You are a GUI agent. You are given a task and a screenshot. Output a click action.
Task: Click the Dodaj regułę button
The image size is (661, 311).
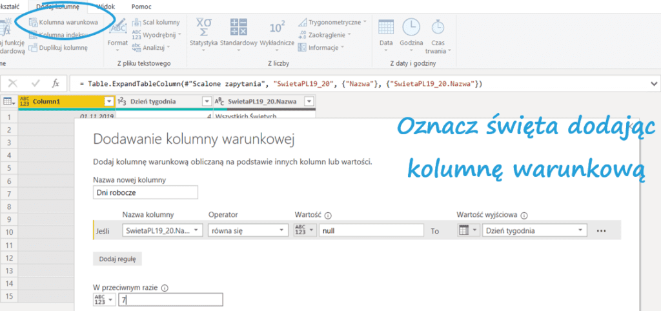click(x=117, y=259)
